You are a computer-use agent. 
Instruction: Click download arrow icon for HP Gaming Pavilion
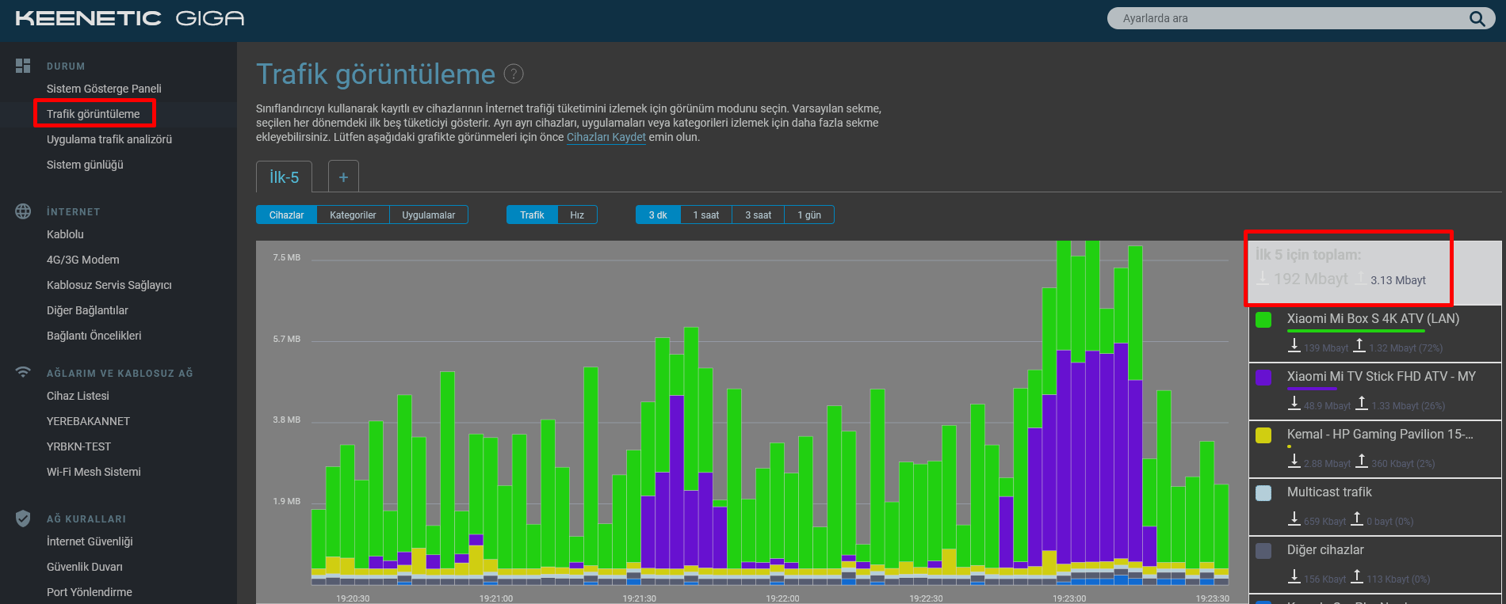[x=1294, y=461]
